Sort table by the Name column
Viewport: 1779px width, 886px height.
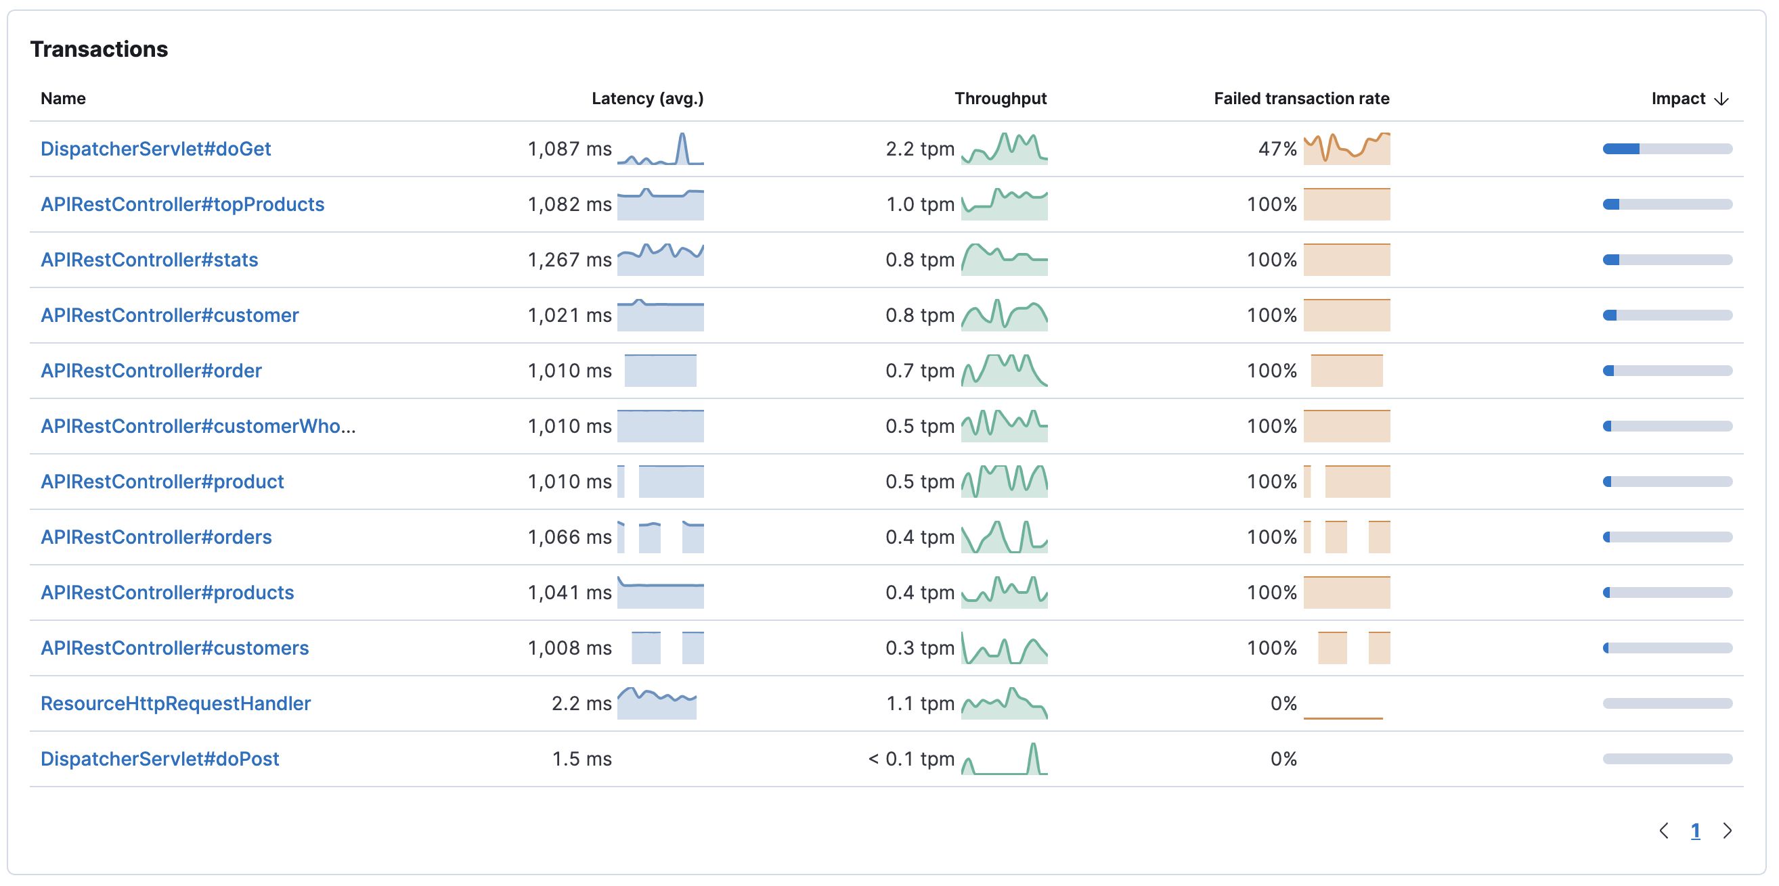(63, 98)
